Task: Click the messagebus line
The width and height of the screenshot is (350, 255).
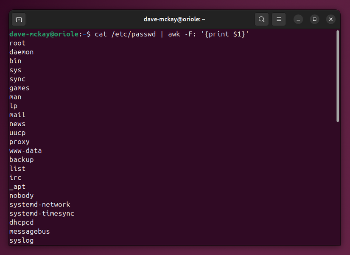Action: pyautogui.click(x=29, y=231)
